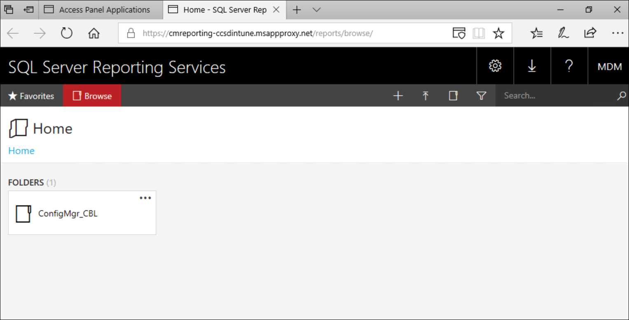Open the help question mark menu
Image resolution: width=629 pixels, height=320 pixels.
click(x=569, y=66)
